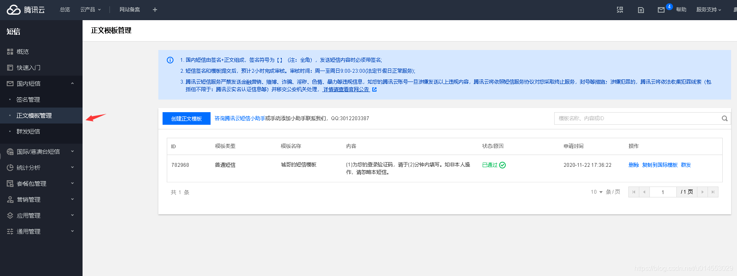Click the search magnifier icon
The height and width of the screenshot is (276, 737).
(x=725, y=118)
